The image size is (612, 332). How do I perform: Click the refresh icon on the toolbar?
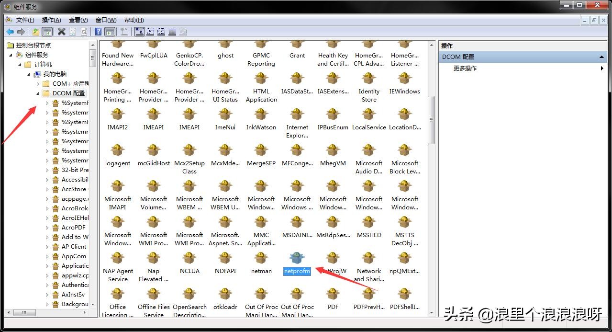coord(84,32)
